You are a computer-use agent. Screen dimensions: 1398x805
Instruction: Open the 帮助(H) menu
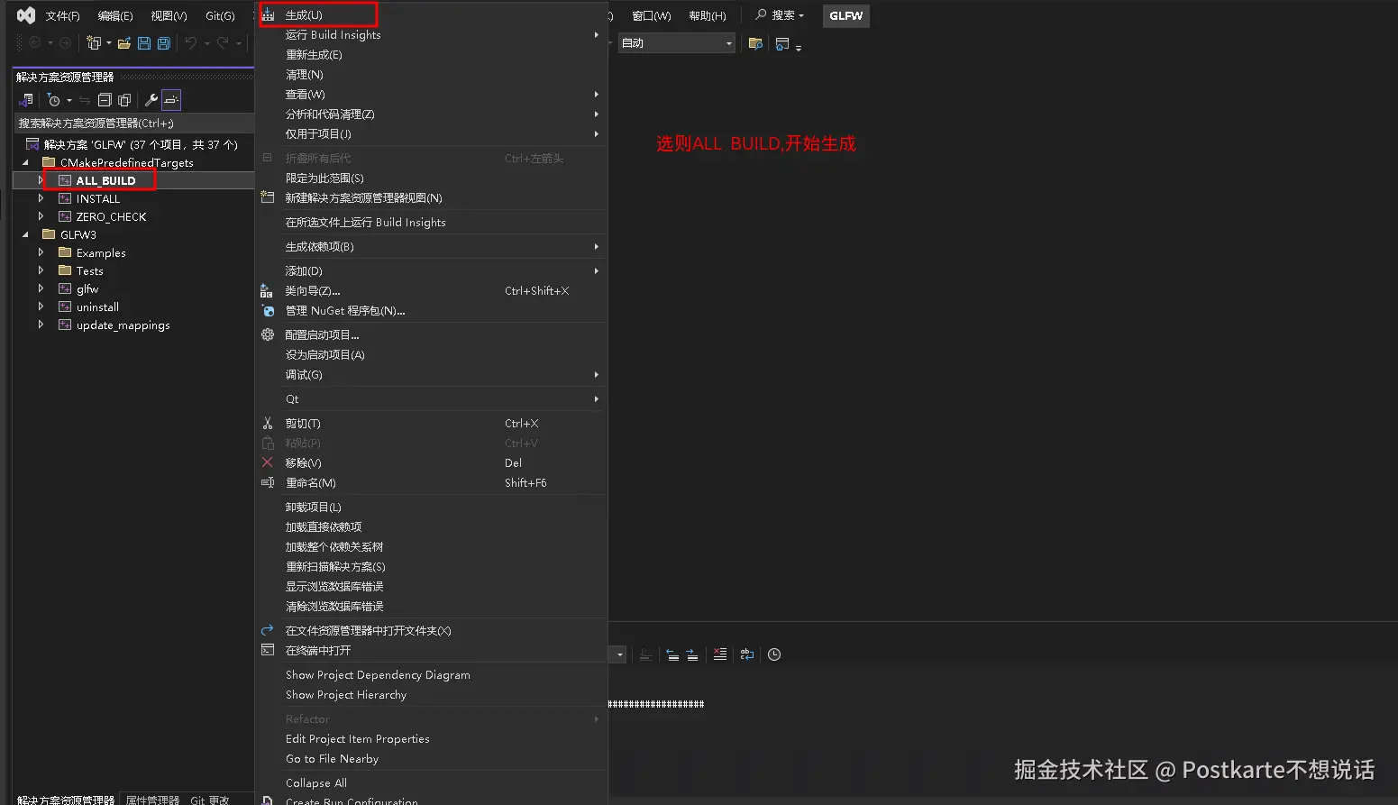point(708,16)
